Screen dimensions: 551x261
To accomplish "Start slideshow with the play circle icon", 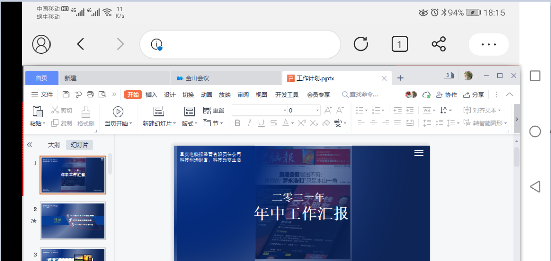I will 118,111.
